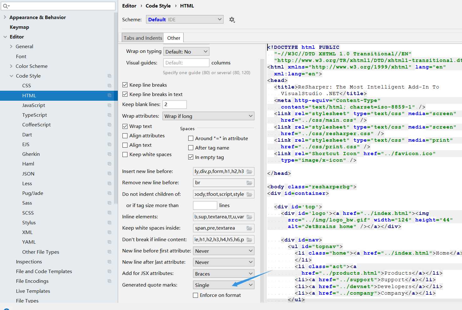462x310 pixels.
Task: Click the copy icon beside JSON
Action: (109, 174)
